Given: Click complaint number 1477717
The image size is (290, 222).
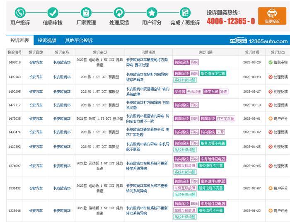Looking at the screenshot, I should coord(15,105).
